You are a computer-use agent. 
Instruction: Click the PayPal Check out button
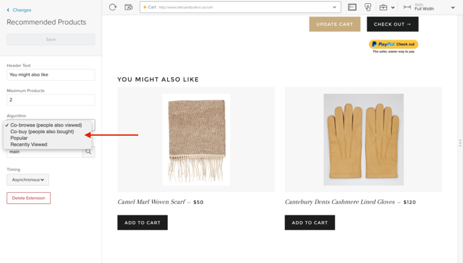[394, 44]
